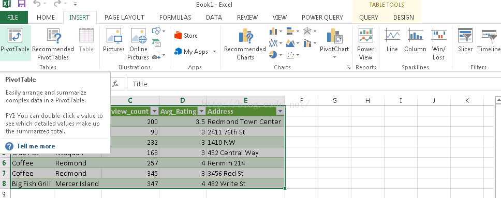Switch to the HOME tab

46,17
